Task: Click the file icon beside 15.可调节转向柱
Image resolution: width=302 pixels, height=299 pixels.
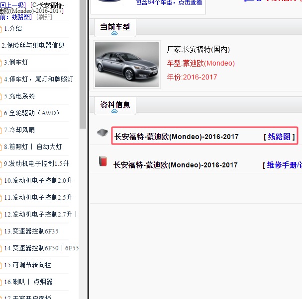Action: click(x=1, y=265)
